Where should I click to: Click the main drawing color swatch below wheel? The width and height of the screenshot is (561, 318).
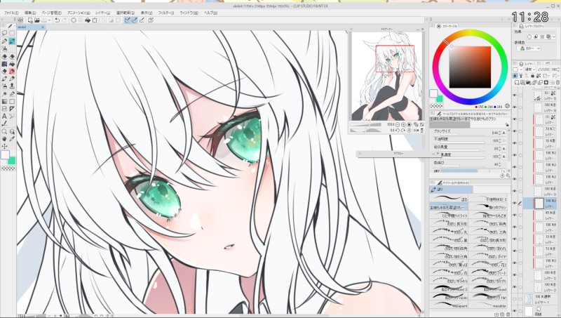pos(433,93)
